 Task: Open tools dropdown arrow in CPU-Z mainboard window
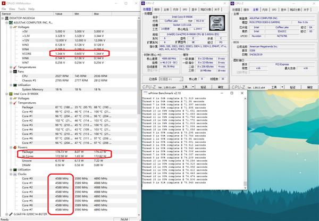(x=282, y=87)
